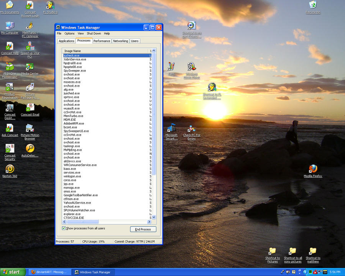This screenshot has width=345, height=276.
Task: Open Comcast Security desktop icon
Action: tap(10, 152)
